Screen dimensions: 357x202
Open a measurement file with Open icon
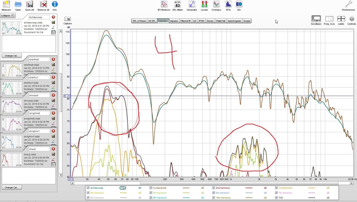tap(18, 6)
